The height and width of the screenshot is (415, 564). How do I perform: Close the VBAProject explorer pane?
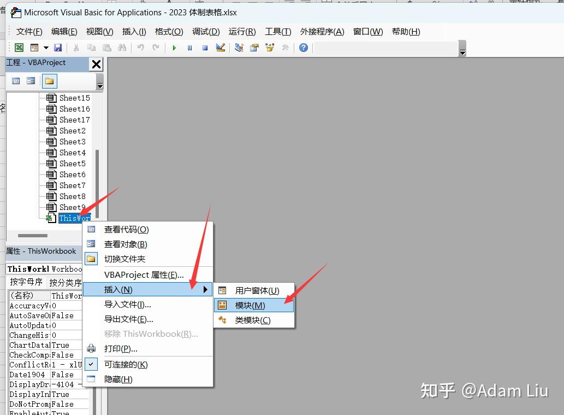(96, 65)
